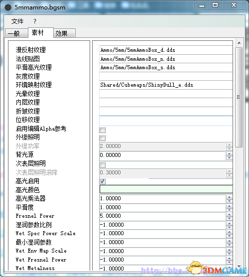Click the 高光乘法器 value field
Screen dimensions: 249x277
[162, 199]
